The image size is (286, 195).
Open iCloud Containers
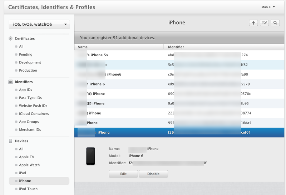tap(34, 114)
